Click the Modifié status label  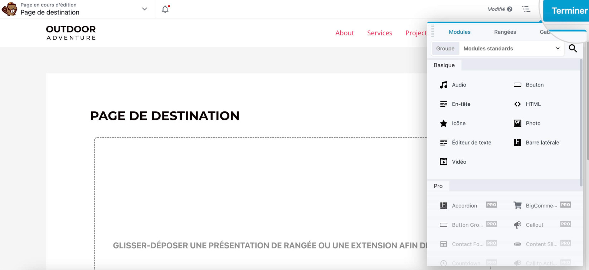[496, 9]
